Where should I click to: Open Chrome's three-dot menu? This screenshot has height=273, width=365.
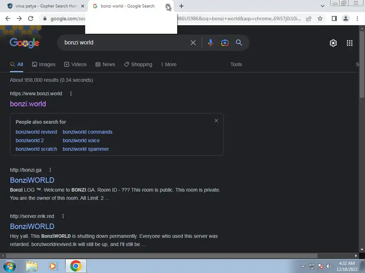click(357, 18)
